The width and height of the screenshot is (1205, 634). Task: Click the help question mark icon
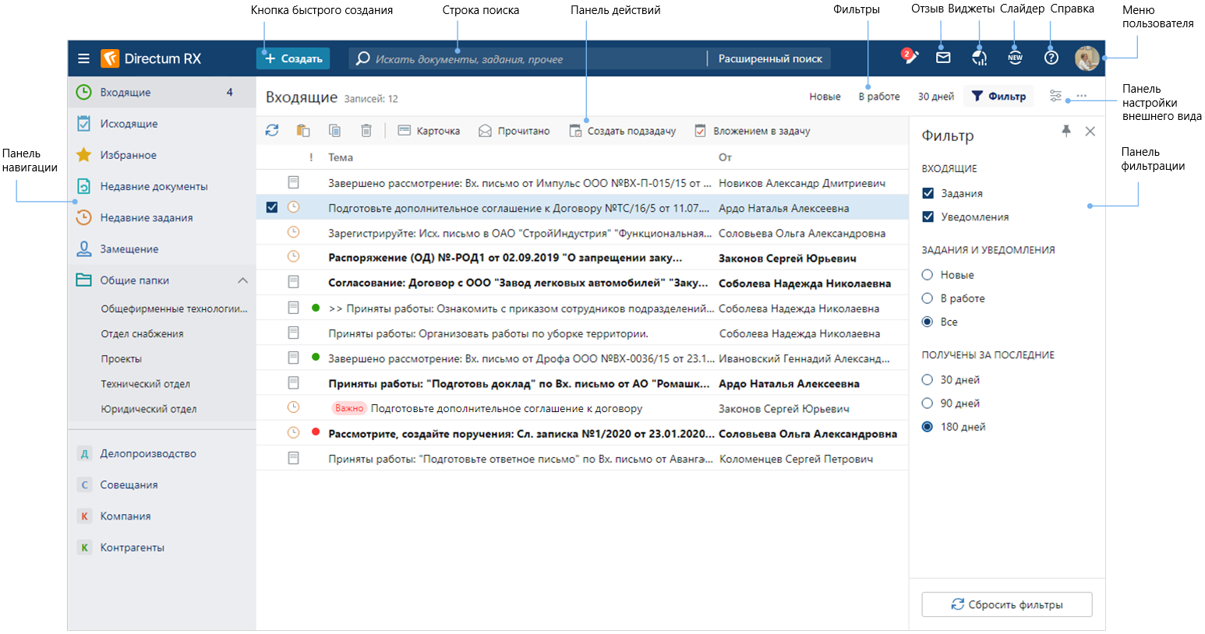click(x=1051, y=58)
